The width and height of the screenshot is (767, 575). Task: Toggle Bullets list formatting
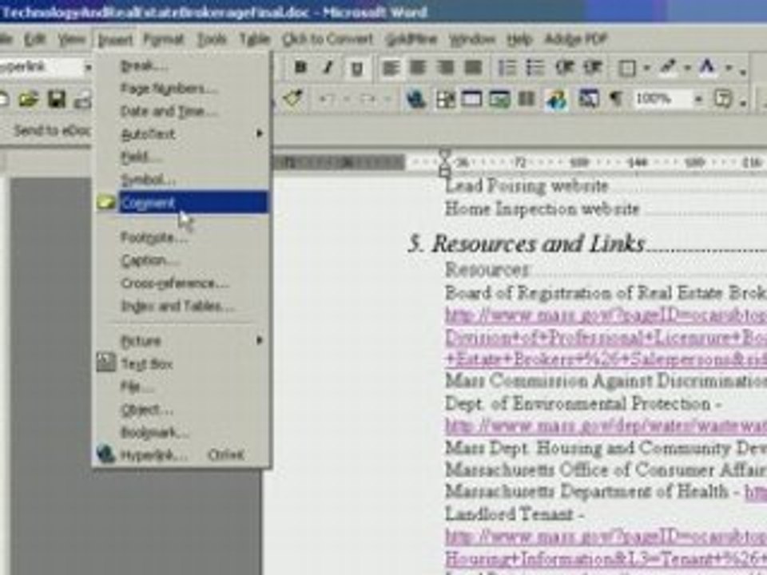(x=535, y=68)
